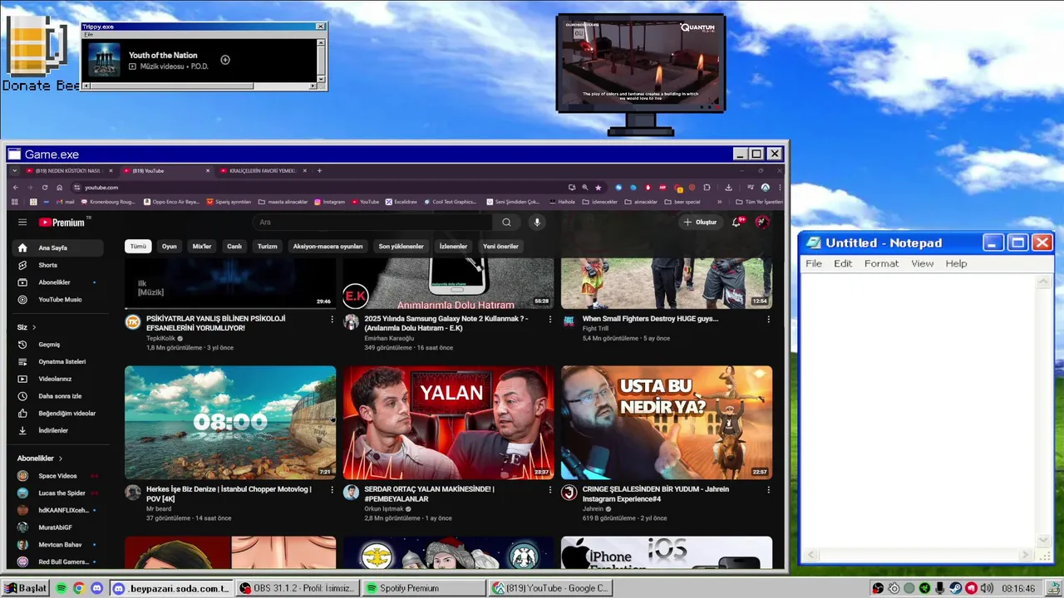Open the YouTube notifications bell
The height and width of the screenshot is (598, 1064).
(x=736, y=223)
